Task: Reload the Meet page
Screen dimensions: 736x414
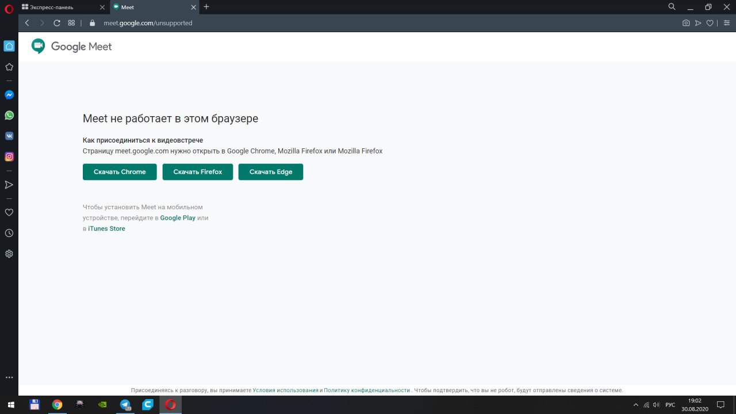Action: tap(57, 23)
